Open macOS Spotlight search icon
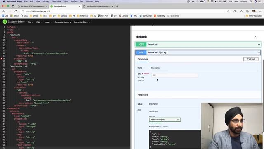The width and height of the screenshot is (264, 149). (251, 2)
